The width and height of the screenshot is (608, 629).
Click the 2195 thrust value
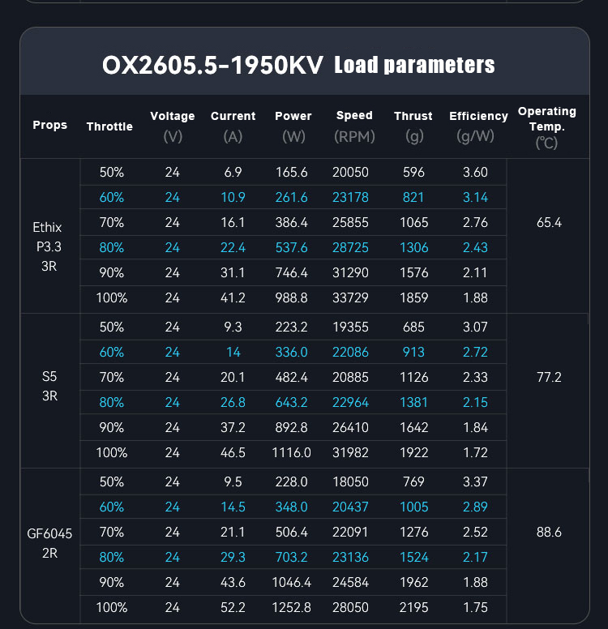[413, 608]
